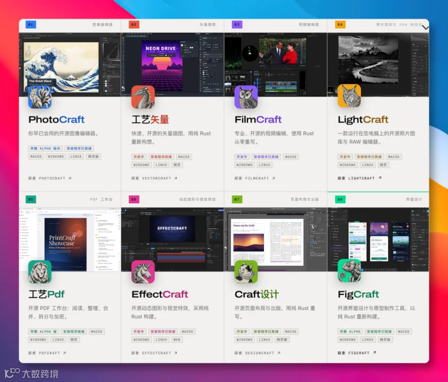
Task: Open the 探索 FILMCRAFT link
Action: [x=254, y=178]
